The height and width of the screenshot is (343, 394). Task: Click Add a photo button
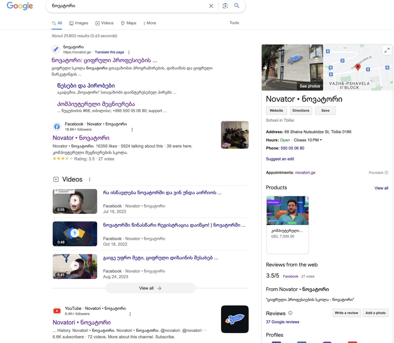pos(375,313)
